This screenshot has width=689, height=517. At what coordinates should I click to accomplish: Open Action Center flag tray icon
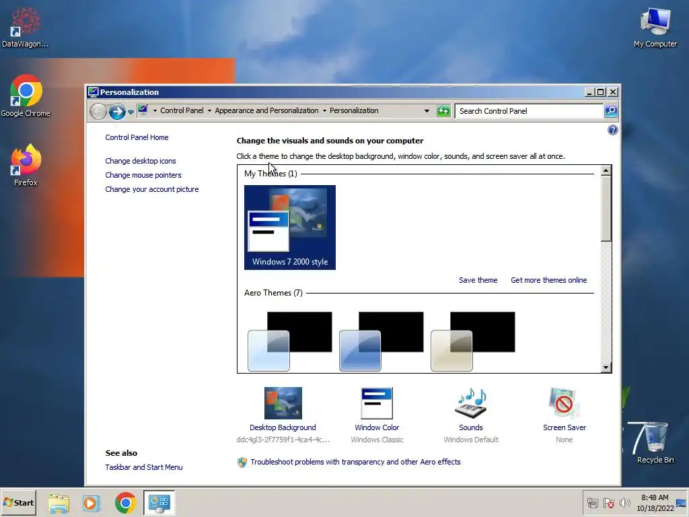[608, 503]
